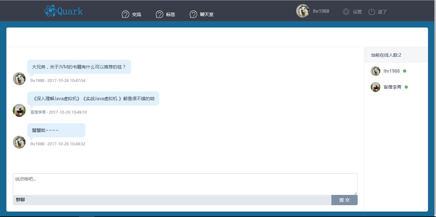Click husky avatar beside 蟹蟹啦 message

coord(19,142)
